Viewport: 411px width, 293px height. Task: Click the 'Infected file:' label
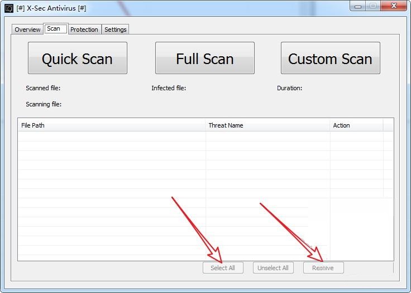pyautogui.click(x=169, y=88)
